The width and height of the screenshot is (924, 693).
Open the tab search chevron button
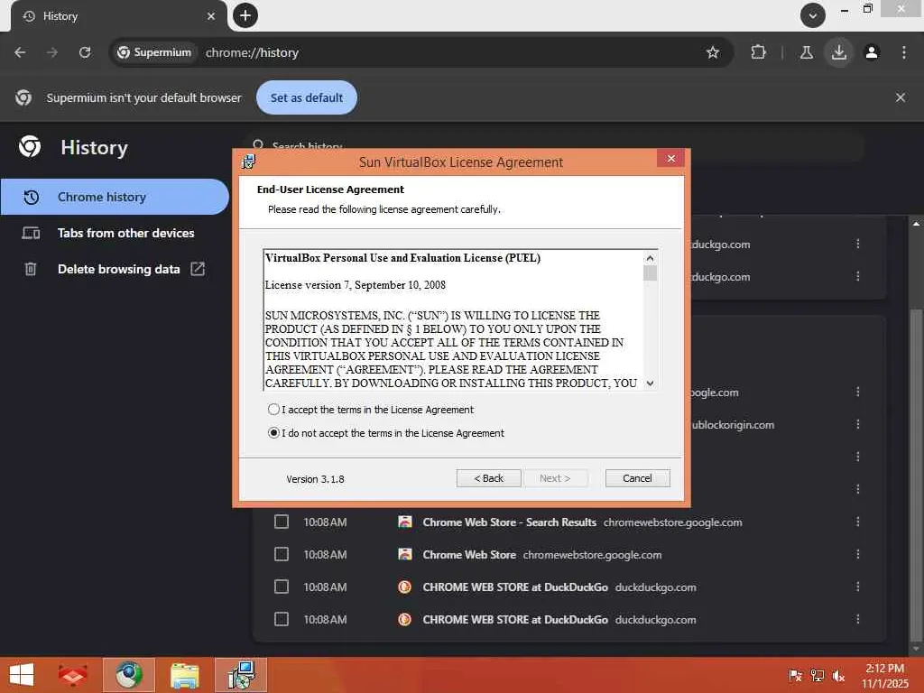[x=813, y=15]
